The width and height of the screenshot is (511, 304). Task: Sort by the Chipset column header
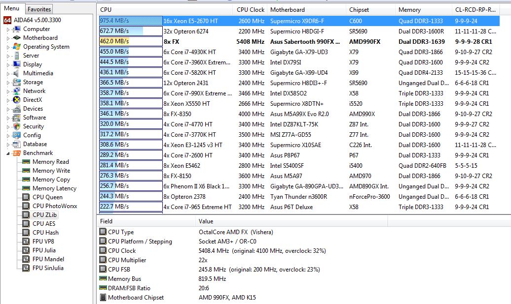click(370, 10)
